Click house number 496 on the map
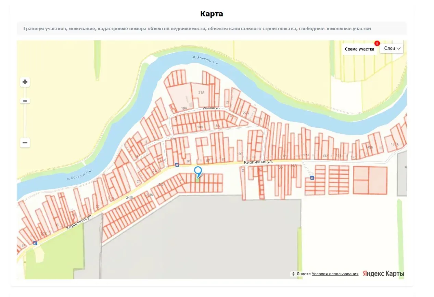Viewport: 434px width, 297px height. click(x=370, y=147)
